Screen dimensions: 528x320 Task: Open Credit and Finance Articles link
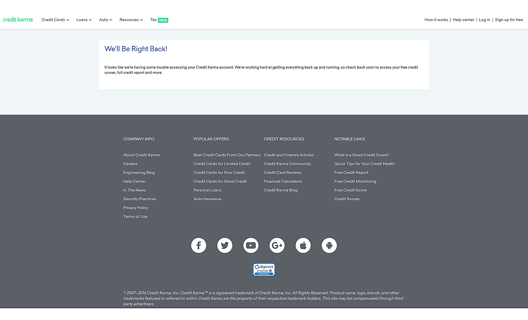click(289, 155)
